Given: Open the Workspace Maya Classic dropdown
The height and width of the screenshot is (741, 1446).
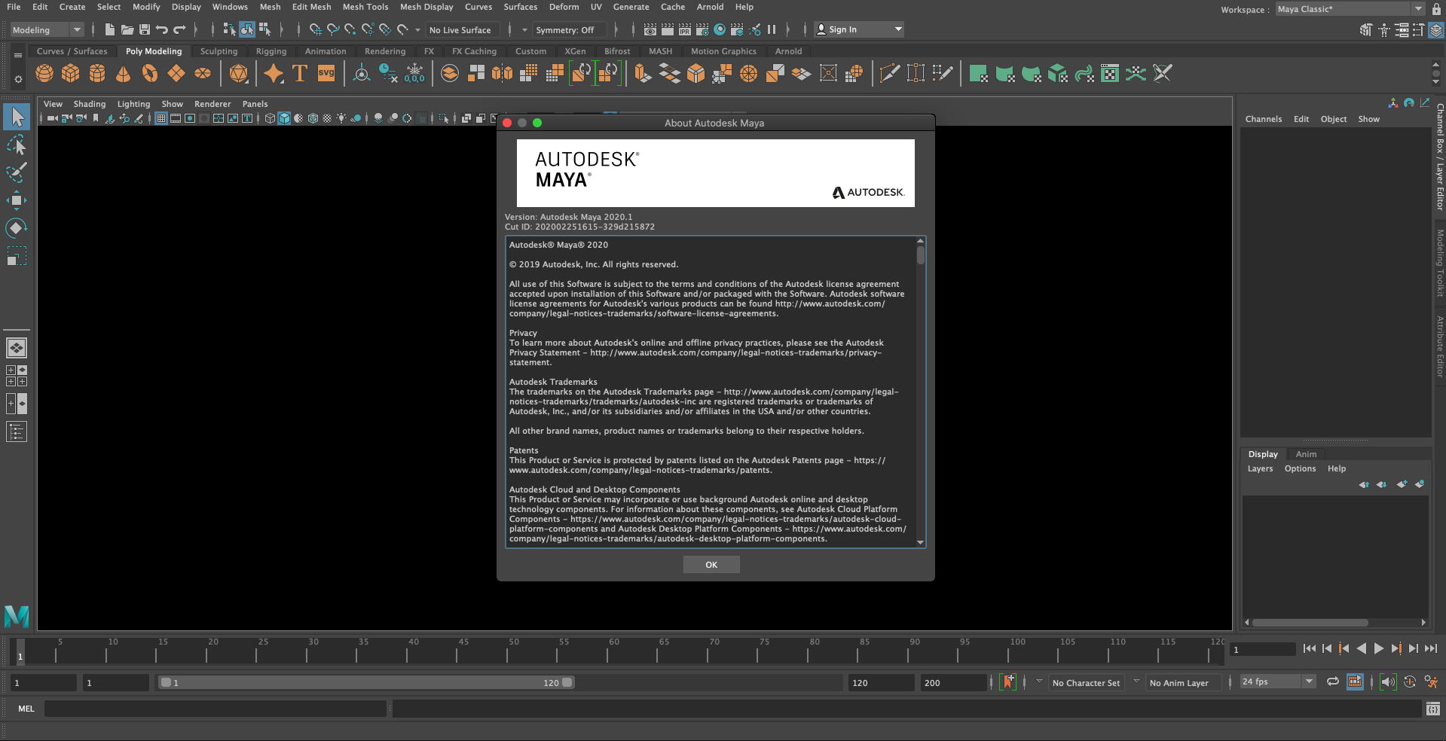Looking at the screenshot, I should tap(1350, 9).
